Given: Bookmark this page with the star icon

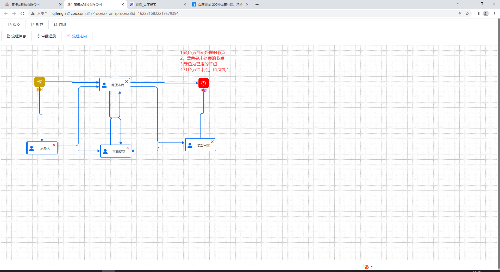Looking at the screenshot, I should click(467, 13).
